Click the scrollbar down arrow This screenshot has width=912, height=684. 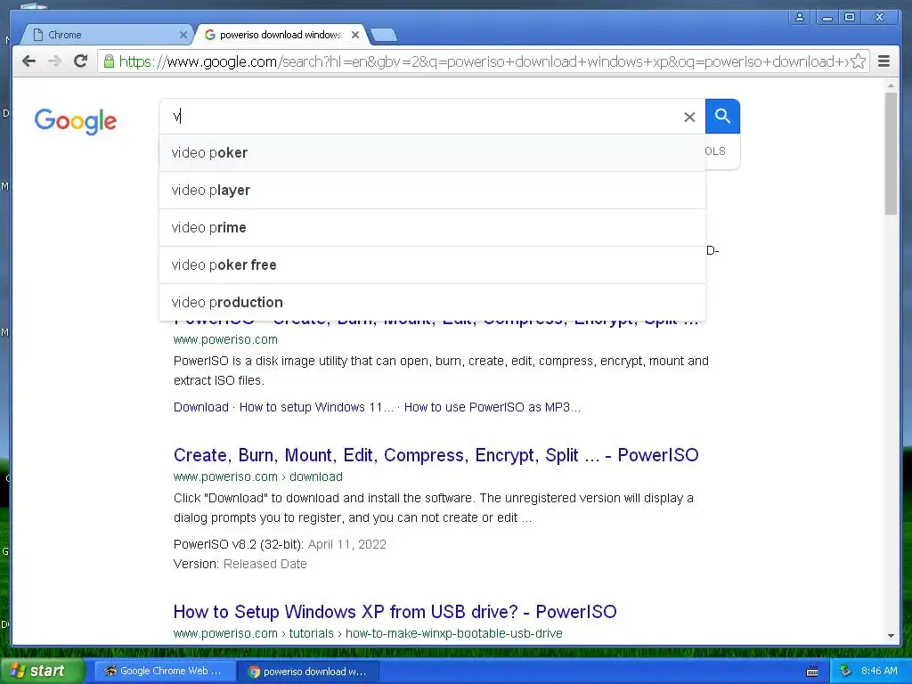click(891, 636)
